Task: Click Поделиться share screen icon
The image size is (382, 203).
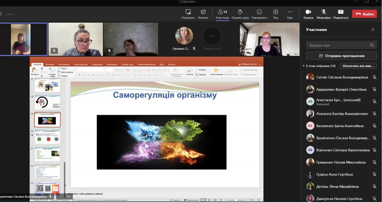Action: 341,12
